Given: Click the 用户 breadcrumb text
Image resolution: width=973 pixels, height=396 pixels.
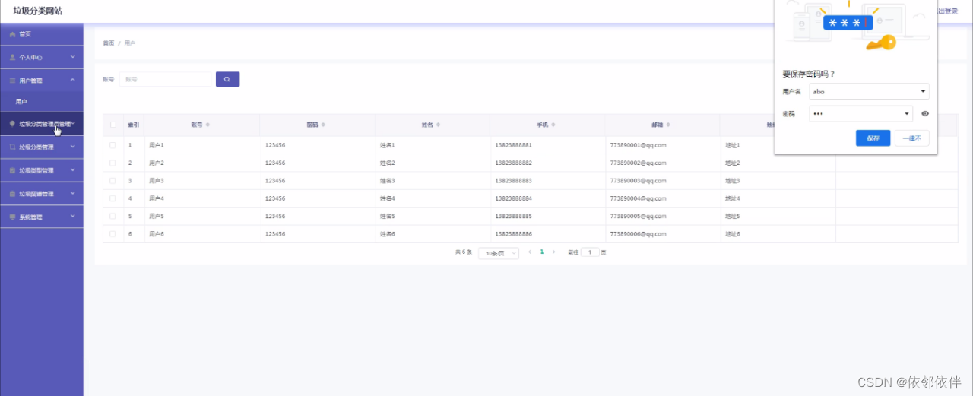Looking at the screenshot, I should [130, 43].
